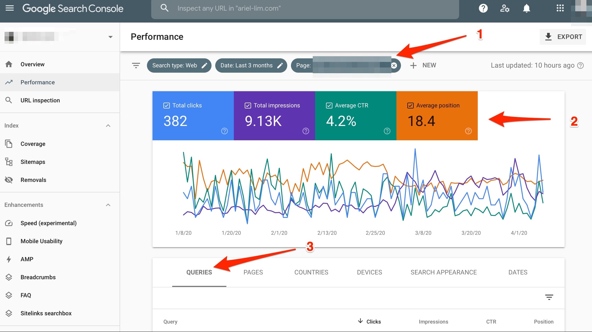Uncheck the Total impressions checkbox
Screen dimensions: 592x332
(x=248, y=105)
